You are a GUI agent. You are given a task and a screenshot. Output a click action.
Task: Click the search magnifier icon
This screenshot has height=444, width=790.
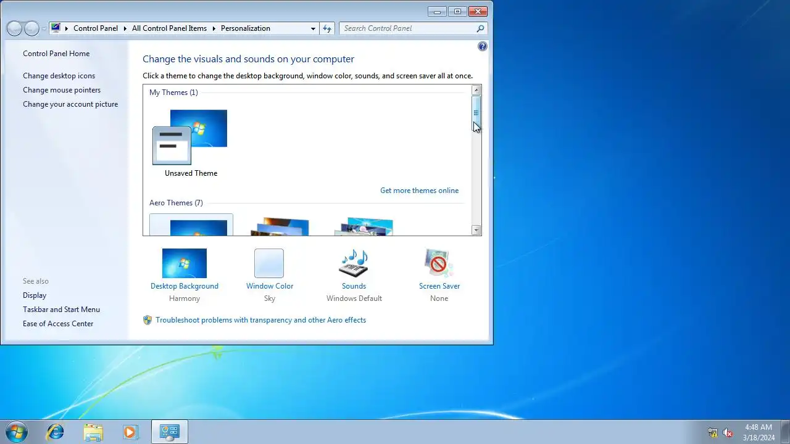tap(480, 28)
